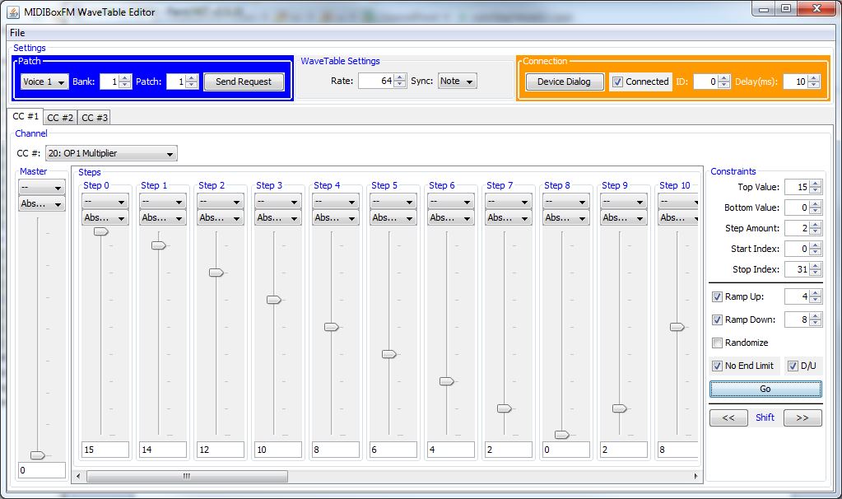Uncheck the Connected checkbox
Viewport: 842px width, 499px height.
click(617, 82)
